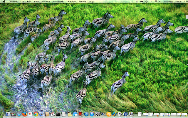Open the Chrome application menu
The height and width of the screenshot is (118, 188).
(13, 1)
